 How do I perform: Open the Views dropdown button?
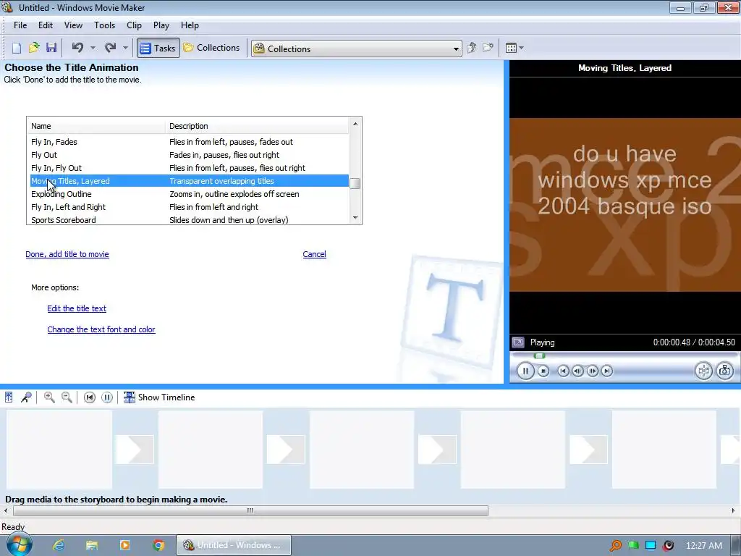tap(515, 48)
